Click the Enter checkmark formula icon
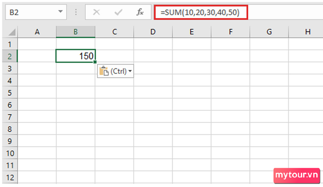The image size is (323, 187). [119, 12]
